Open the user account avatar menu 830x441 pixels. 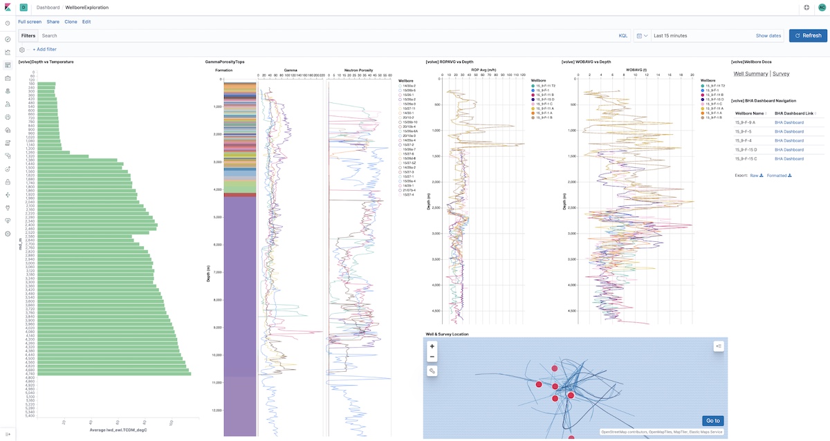click(x=822, y=7)
